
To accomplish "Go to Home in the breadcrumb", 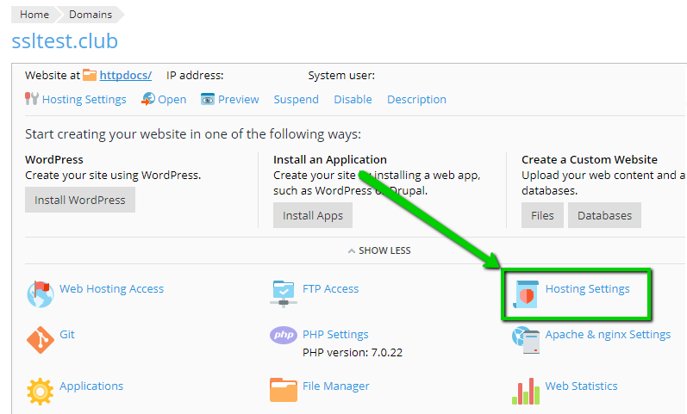I will coord(34,15).
